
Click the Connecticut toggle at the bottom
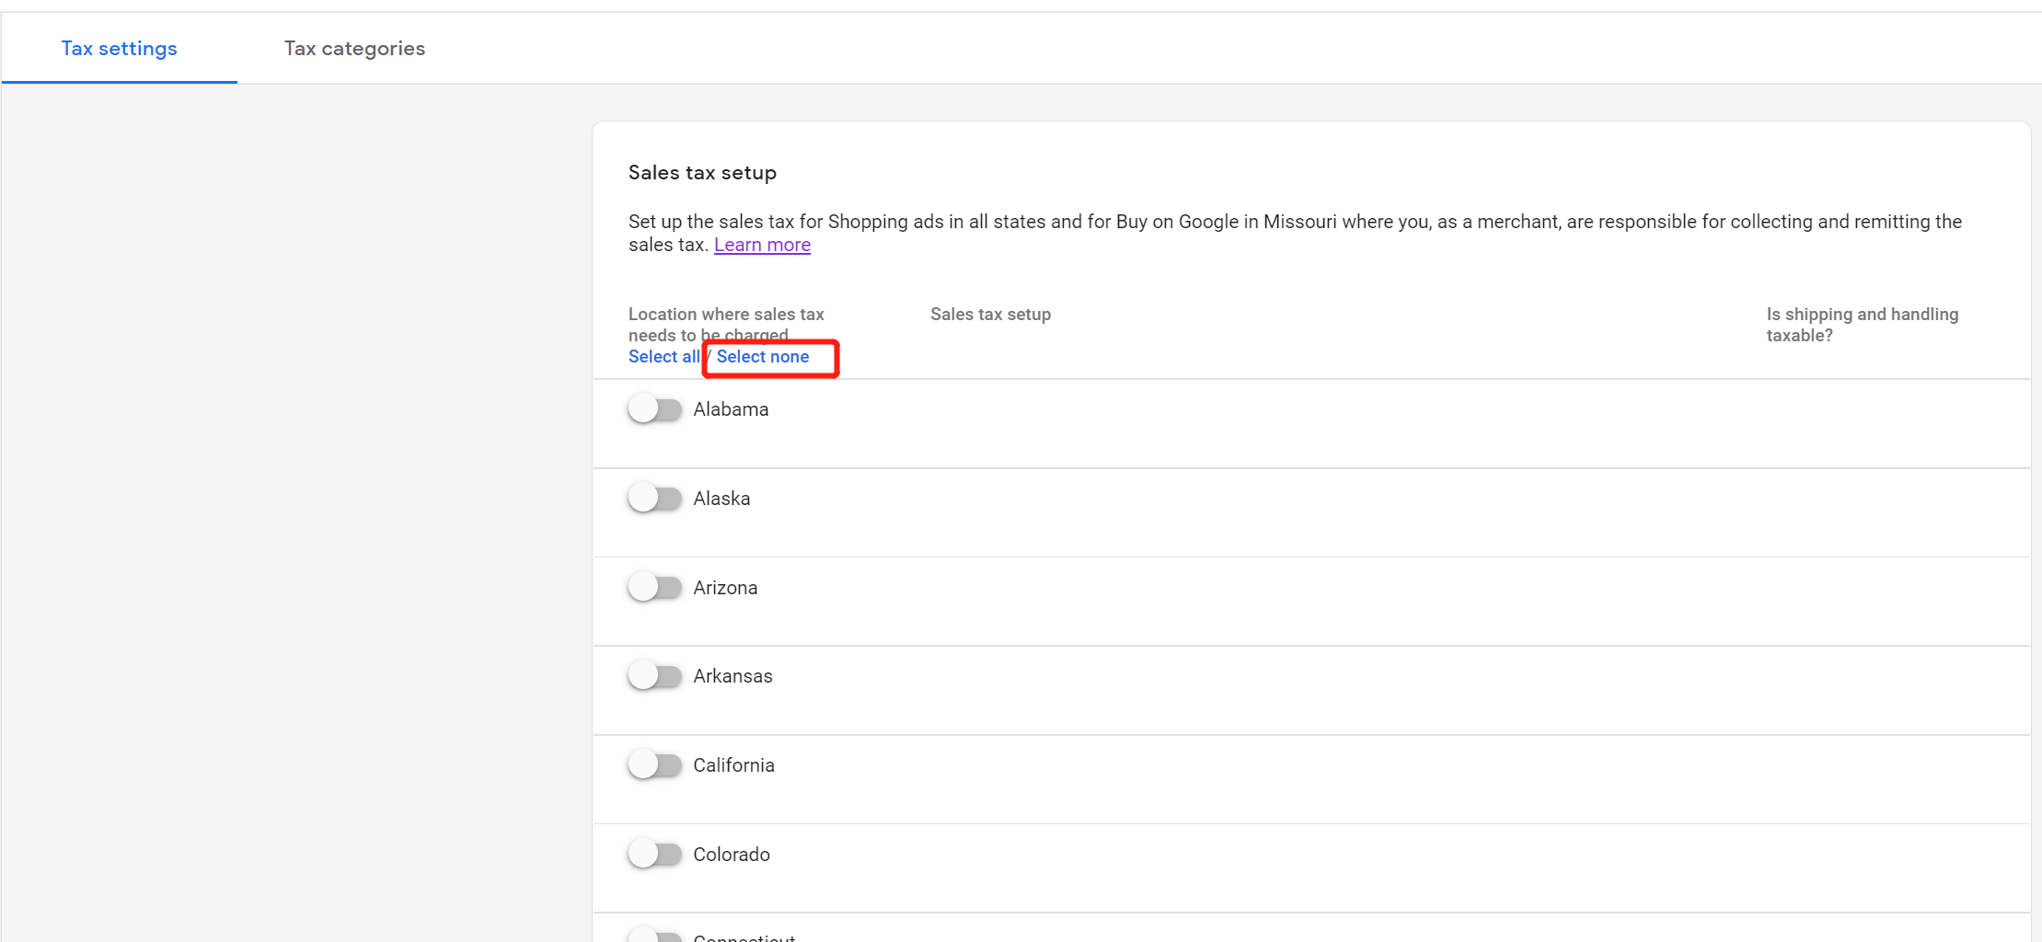[x=654, y=936]
